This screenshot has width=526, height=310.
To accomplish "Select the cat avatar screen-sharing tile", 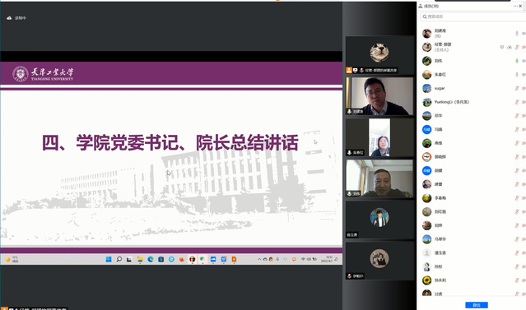I will [x=379, y=55].
